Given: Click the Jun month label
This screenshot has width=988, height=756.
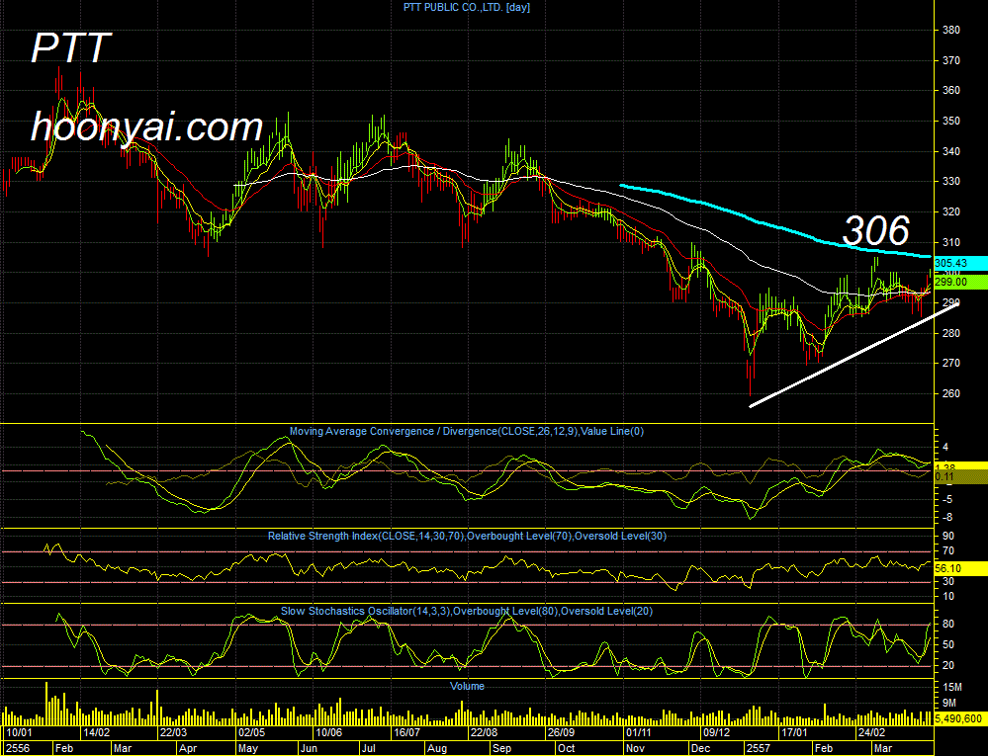Looking at the screenshot, I should (309, 748).
